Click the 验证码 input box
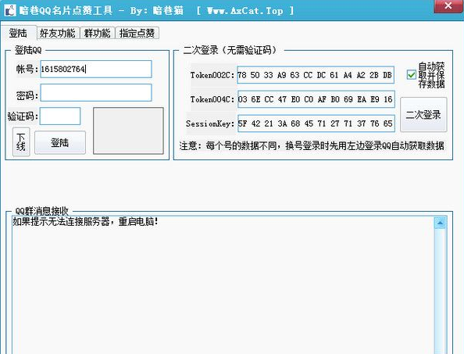 [60, 116]
